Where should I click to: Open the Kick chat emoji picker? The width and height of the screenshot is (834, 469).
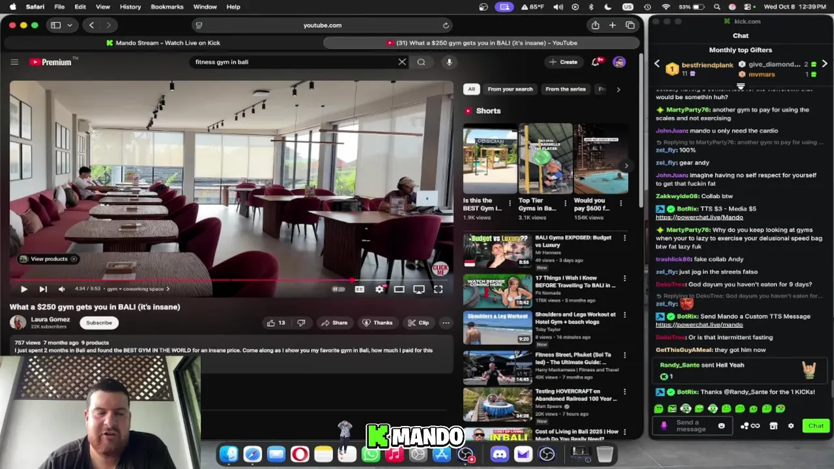(721, 426)
